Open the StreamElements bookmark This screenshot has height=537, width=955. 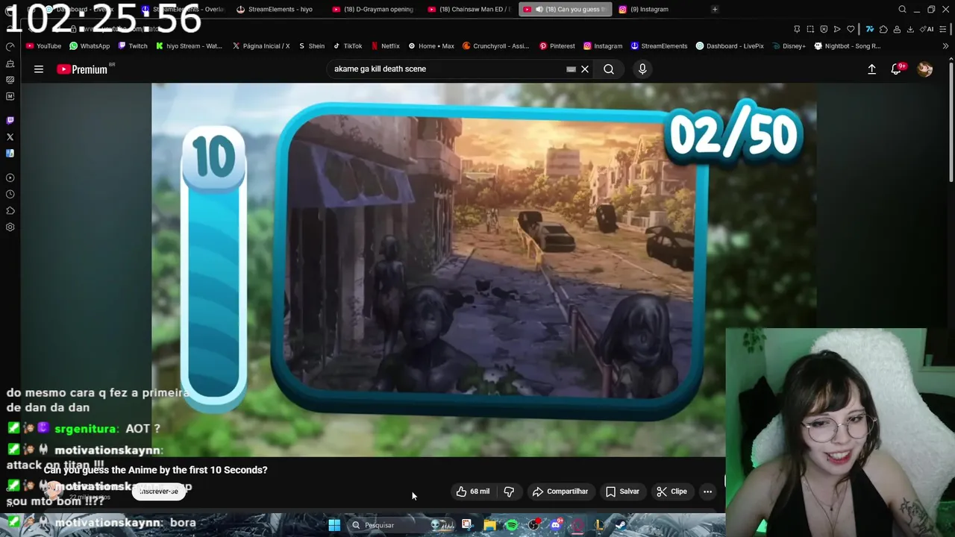pyautogui.click(x=659, y=46)
